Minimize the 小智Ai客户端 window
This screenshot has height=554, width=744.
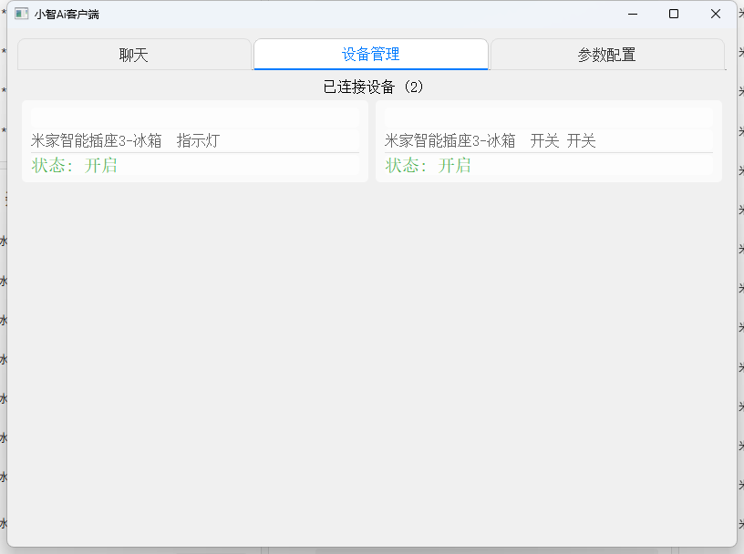coord(632,14)
